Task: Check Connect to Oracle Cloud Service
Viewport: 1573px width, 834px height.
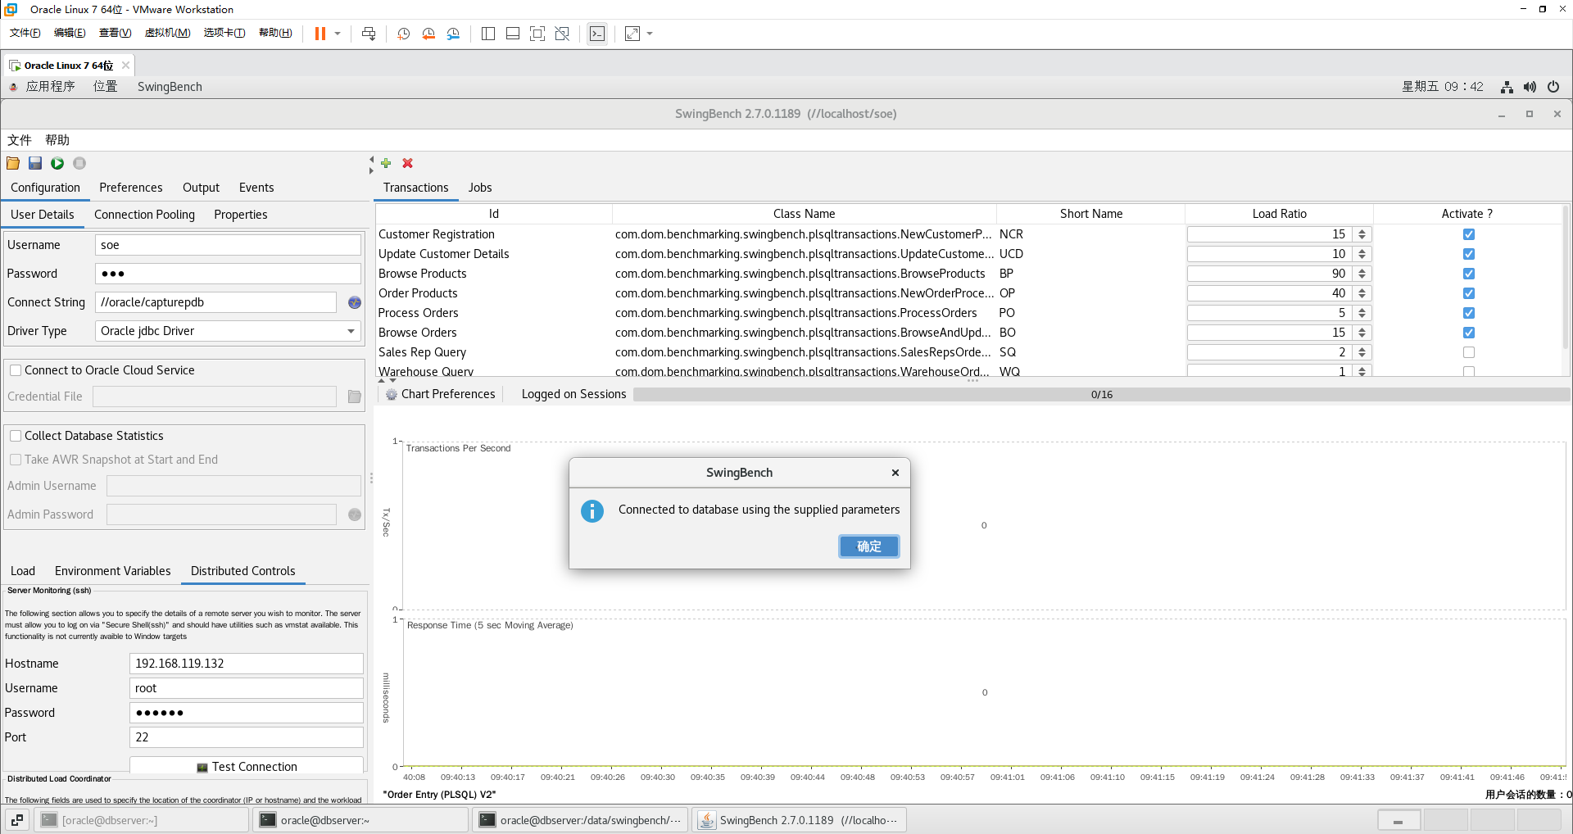Action: click(16, 370)
